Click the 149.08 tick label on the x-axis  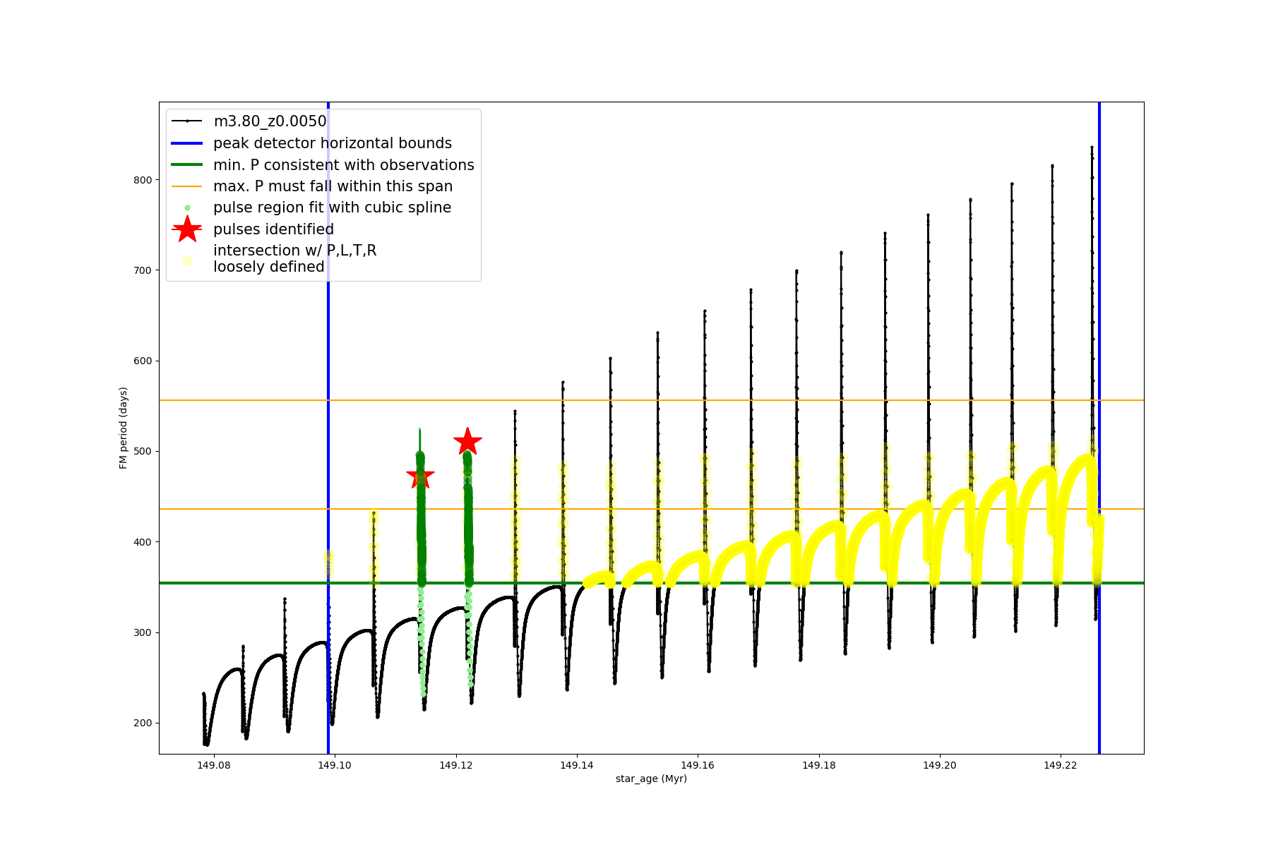click(214, 765)
